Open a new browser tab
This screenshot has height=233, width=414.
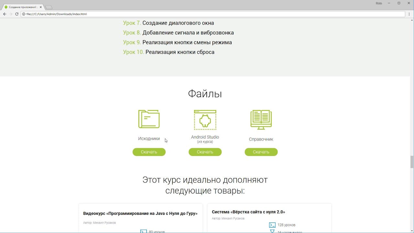click(x=49, y=7)
